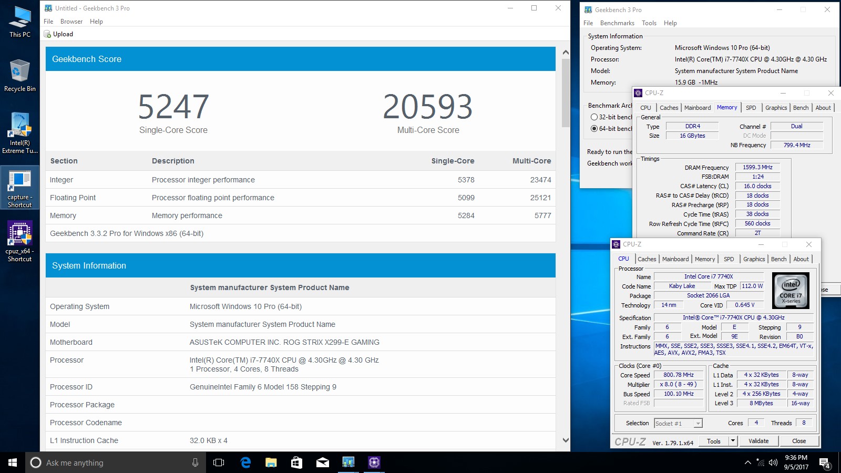Viewport: 841px width, 473px height.
Task: Open About tab in front CPU-Z
Action: click(x=801, y=259)
